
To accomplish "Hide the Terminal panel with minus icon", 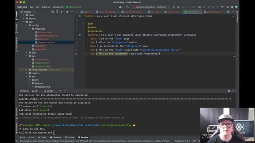I will tap(233, 91).
